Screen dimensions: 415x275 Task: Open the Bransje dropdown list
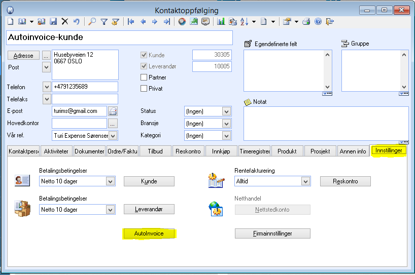point(226,124)
